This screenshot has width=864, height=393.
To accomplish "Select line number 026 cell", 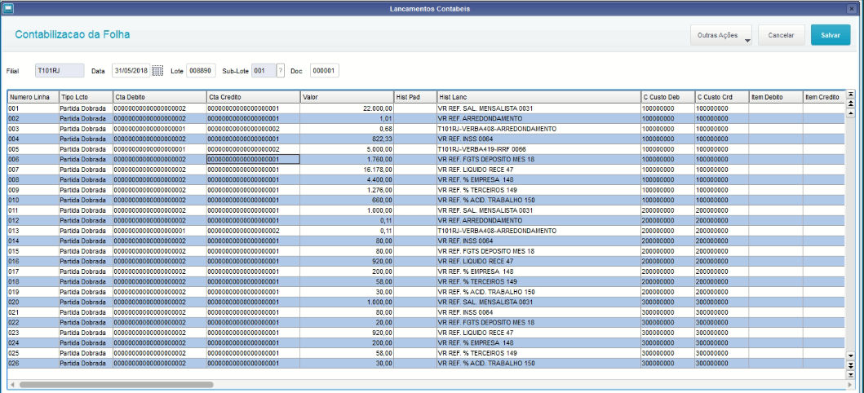I will pyautogui.click(x=33, y=364).
